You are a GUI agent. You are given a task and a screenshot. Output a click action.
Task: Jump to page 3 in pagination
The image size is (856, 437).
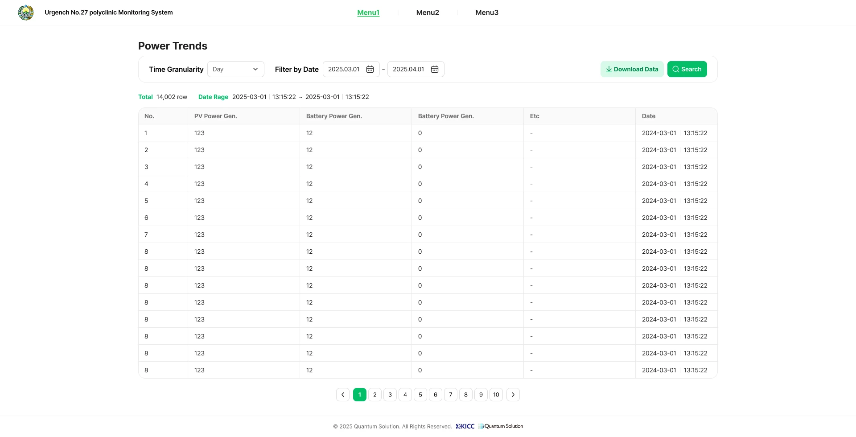(390, 395)
